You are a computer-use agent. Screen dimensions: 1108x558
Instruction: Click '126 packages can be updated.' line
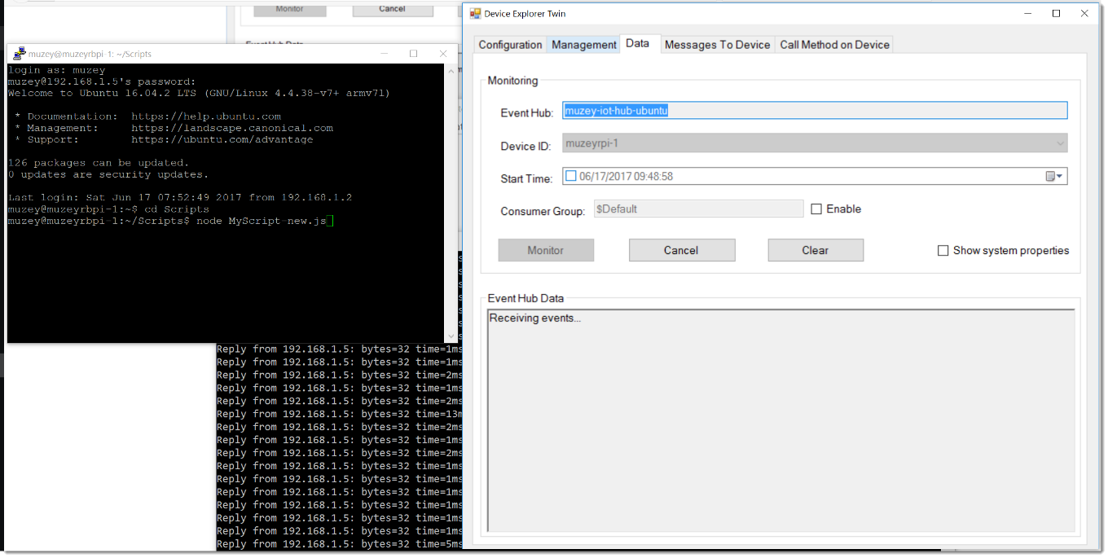click(99, 163)
